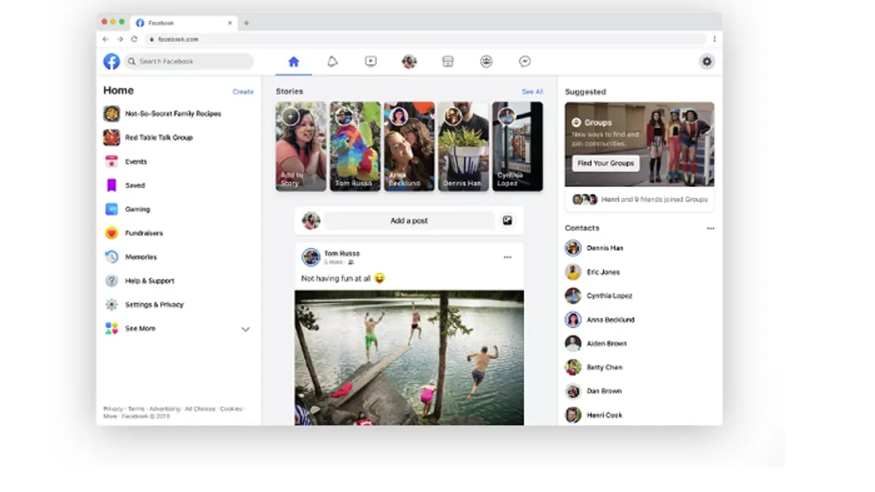The height and width of the screenshot is (492, 875).
Task: Open chat with contact Cynthia Lopez
Action: pyautogui.click(x=599, y=296)
